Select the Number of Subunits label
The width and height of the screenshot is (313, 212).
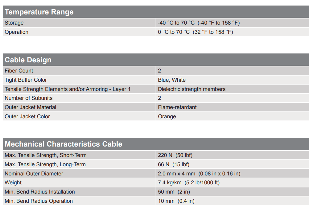[x=29, y=98]
